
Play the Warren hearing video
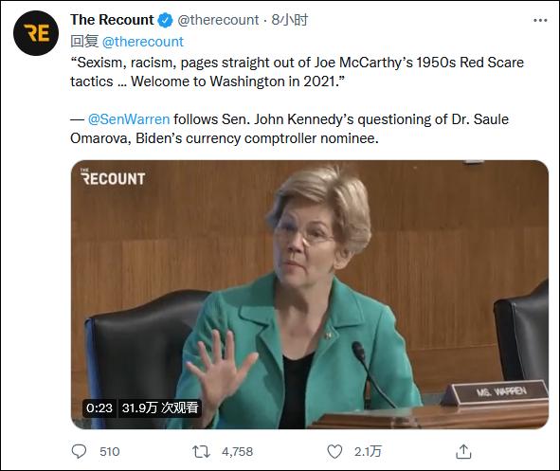310,295
